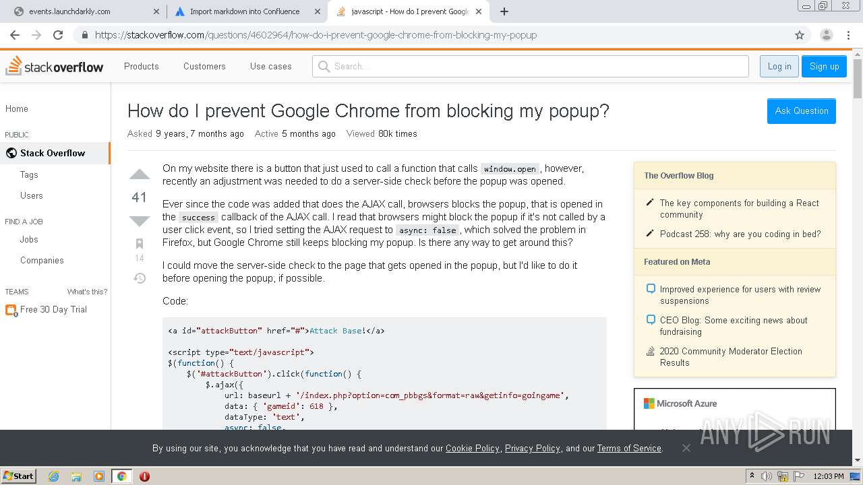Open the file explorer from the taskbar
Image resolution: width=863 pixels, height=485 pixels.
click(76, 476)
